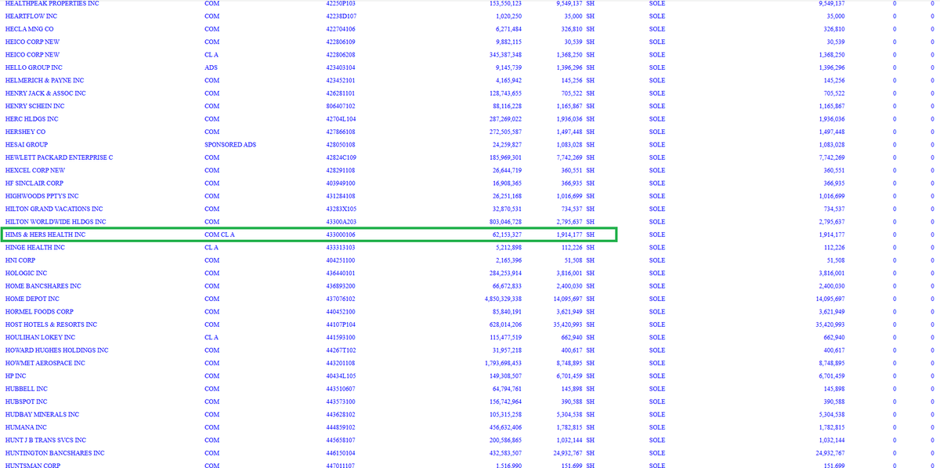Select value 4,850,329,338 for Home Depot
Screen dimensions: 940x468
pos(502,299)
